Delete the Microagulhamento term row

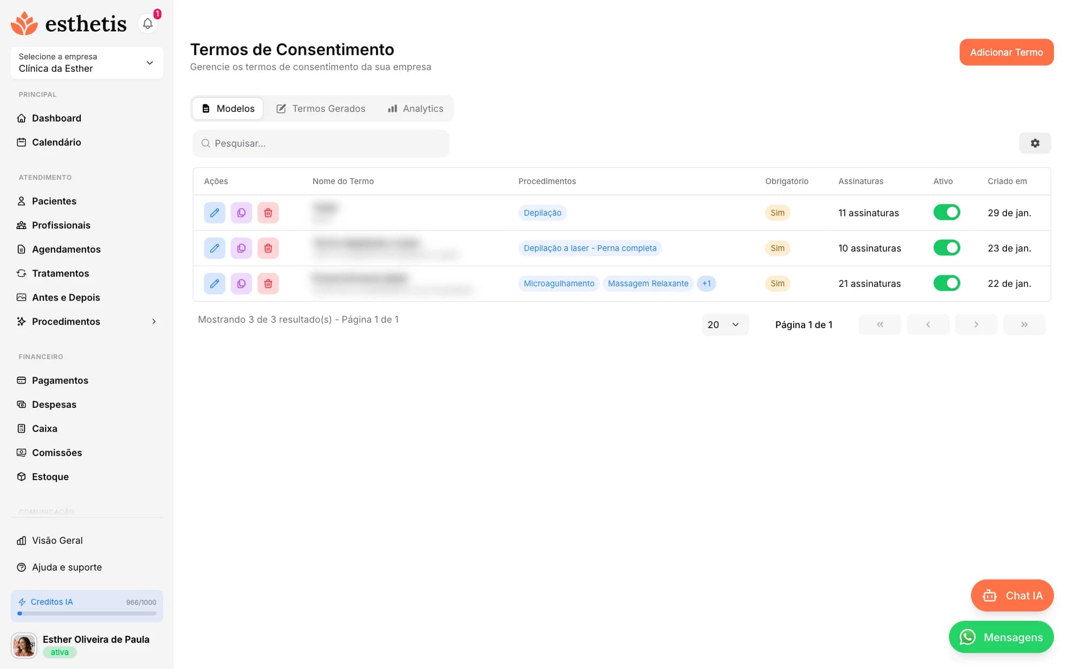coord(268,283)
